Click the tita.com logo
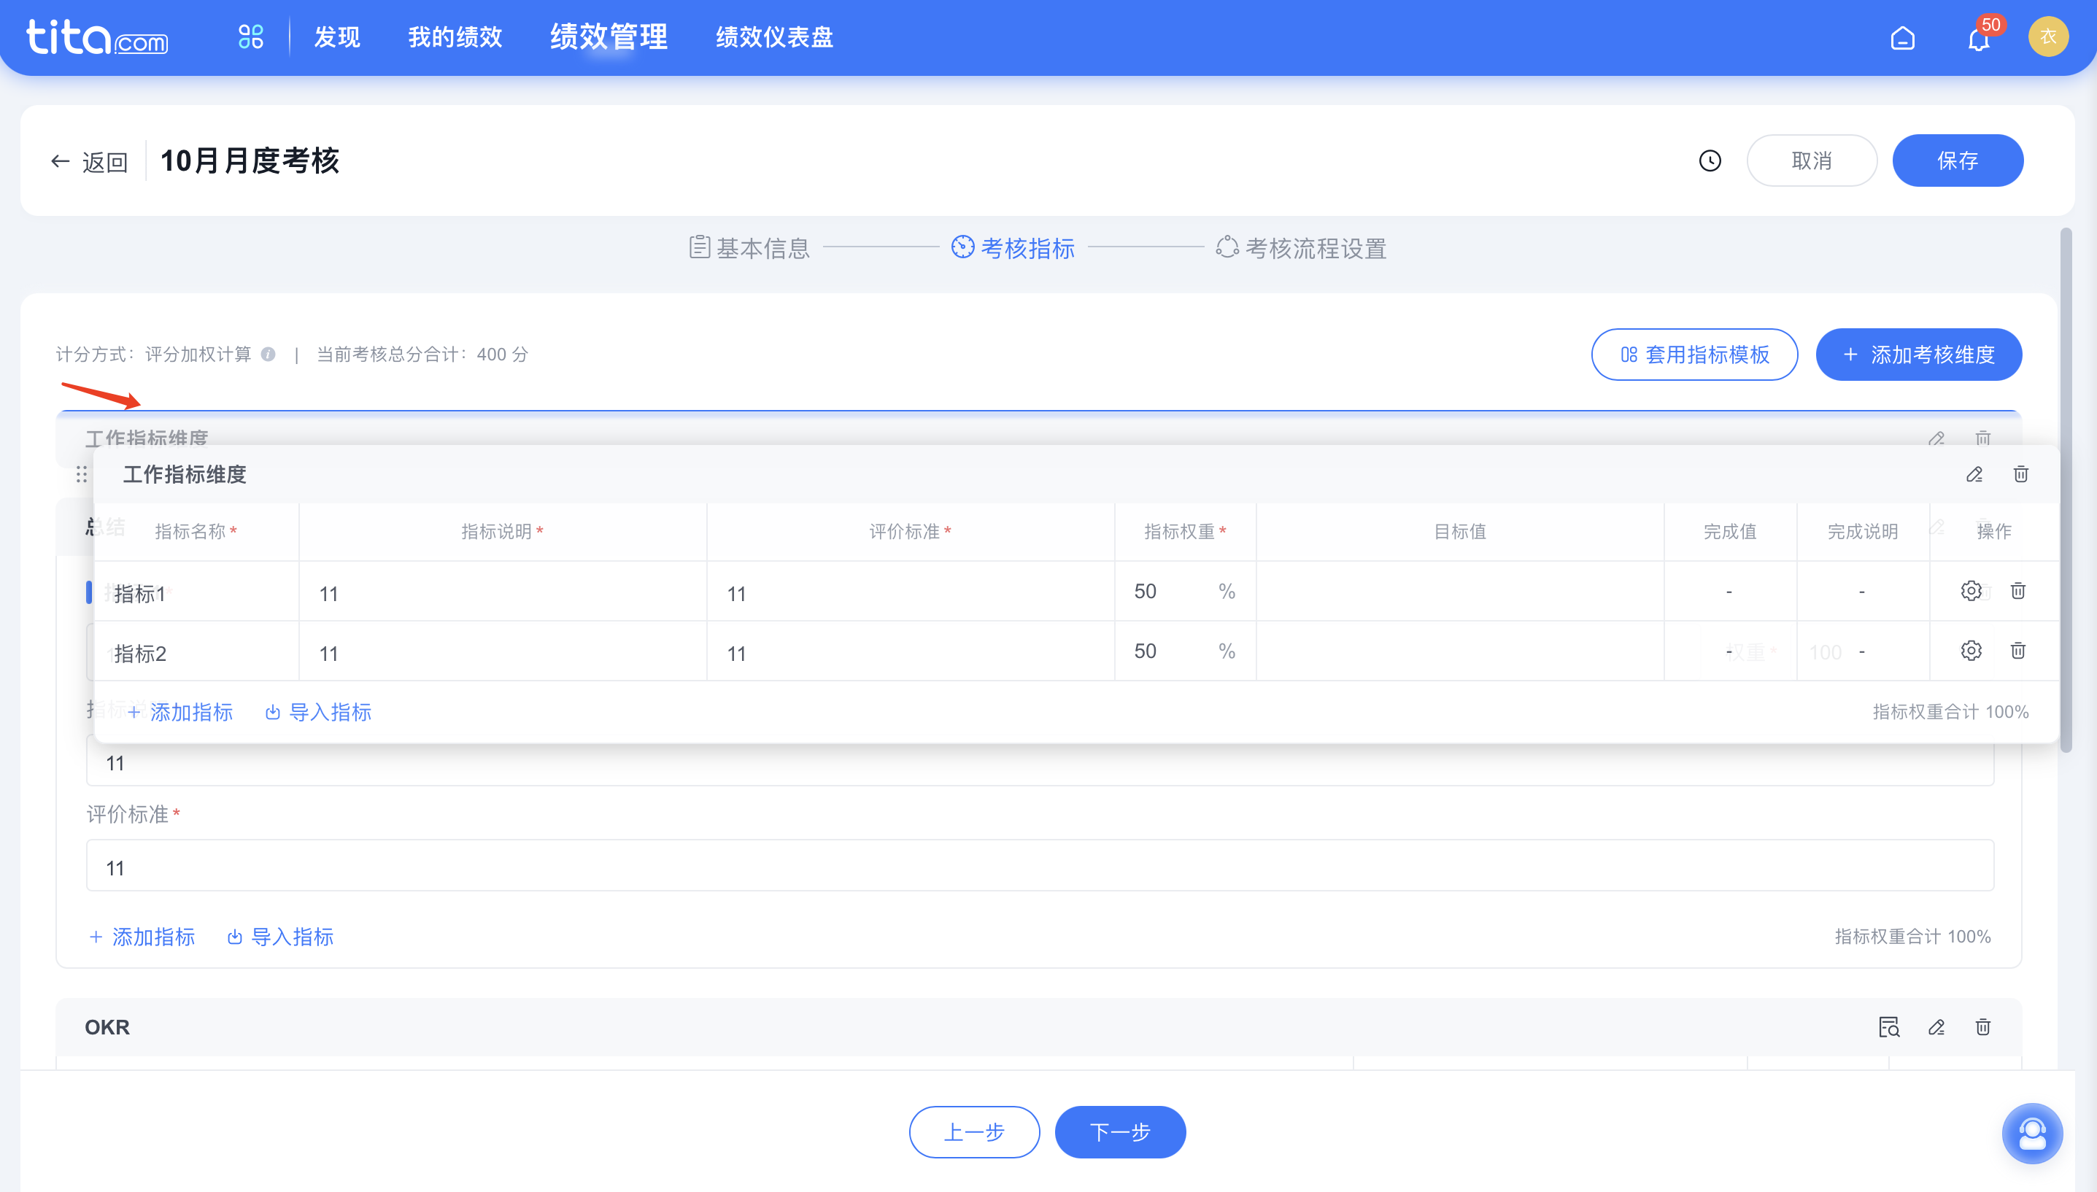This screenshot has width=2097, height=1192. pyautogui.click(x=96, y=37)
